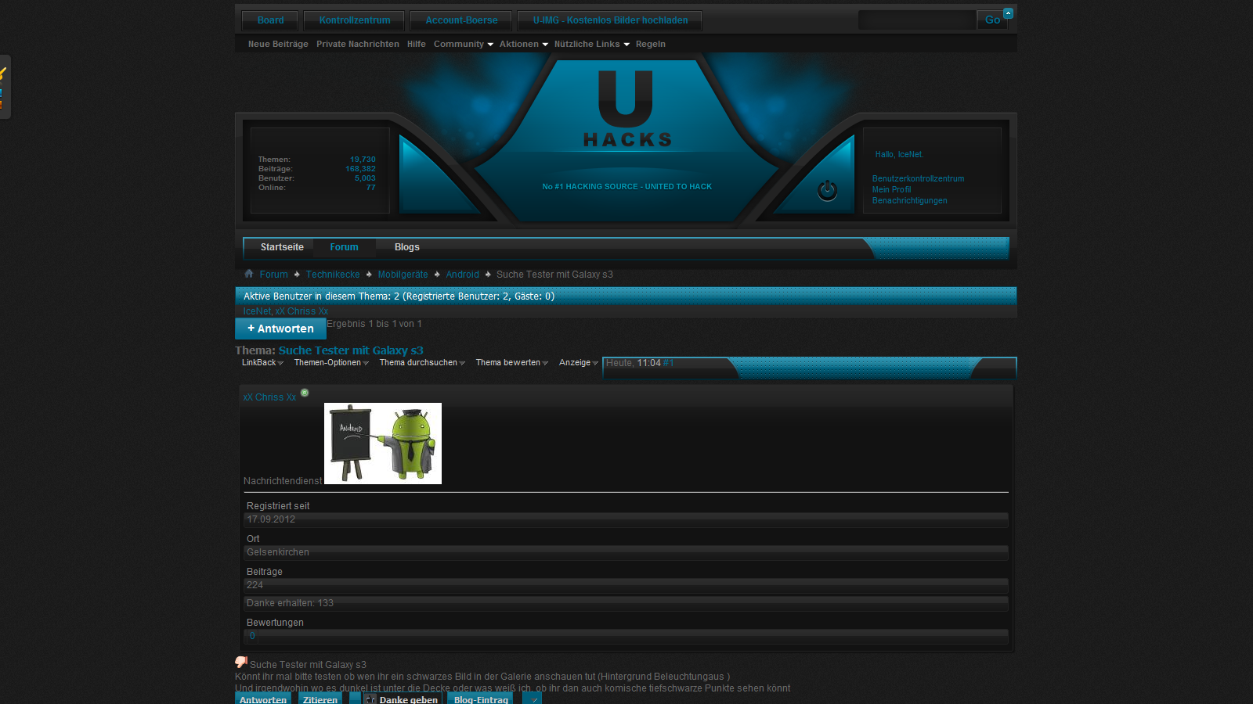Click the small collapse arrow beside the Go button
This screenshot has height=704, width=1253.
coord(1008,13)
